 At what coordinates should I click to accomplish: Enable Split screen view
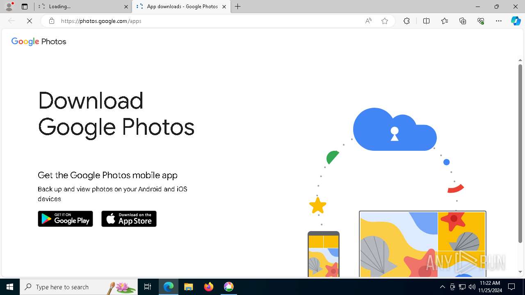(426, 21)
